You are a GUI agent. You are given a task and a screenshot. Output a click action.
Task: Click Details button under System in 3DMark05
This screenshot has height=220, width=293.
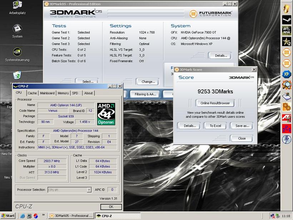click(220, 55)
